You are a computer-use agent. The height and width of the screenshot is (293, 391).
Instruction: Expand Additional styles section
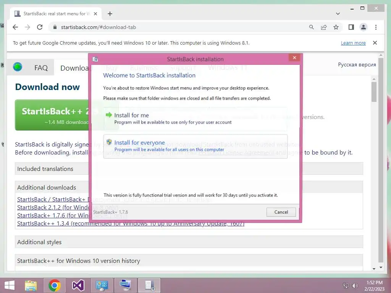(189, 242)
